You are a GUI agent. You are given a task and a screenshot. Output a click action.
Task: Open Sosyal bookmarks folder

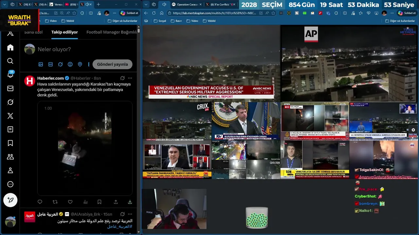pyautogui.click(x=160, y=21)
